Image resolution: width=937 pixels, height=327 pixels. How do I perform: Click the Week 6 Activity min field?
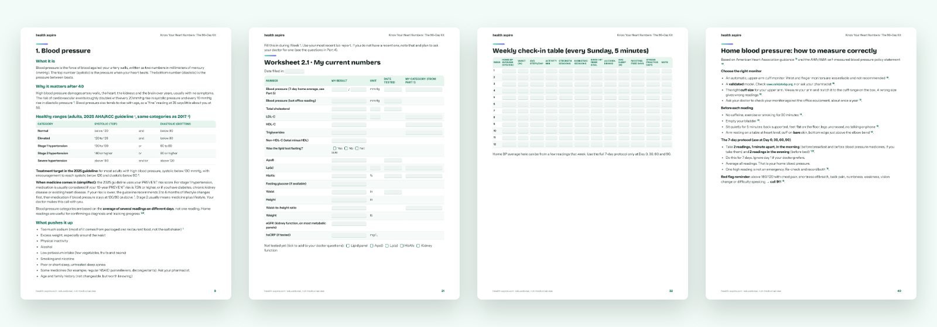[x=550, y=104]
